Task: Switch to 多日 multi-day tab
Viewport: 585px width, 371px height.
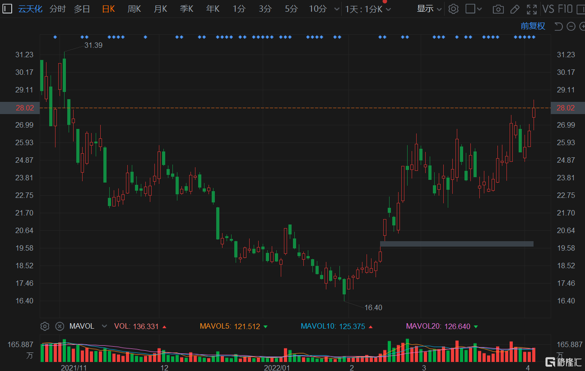Action: click(82, 9)
